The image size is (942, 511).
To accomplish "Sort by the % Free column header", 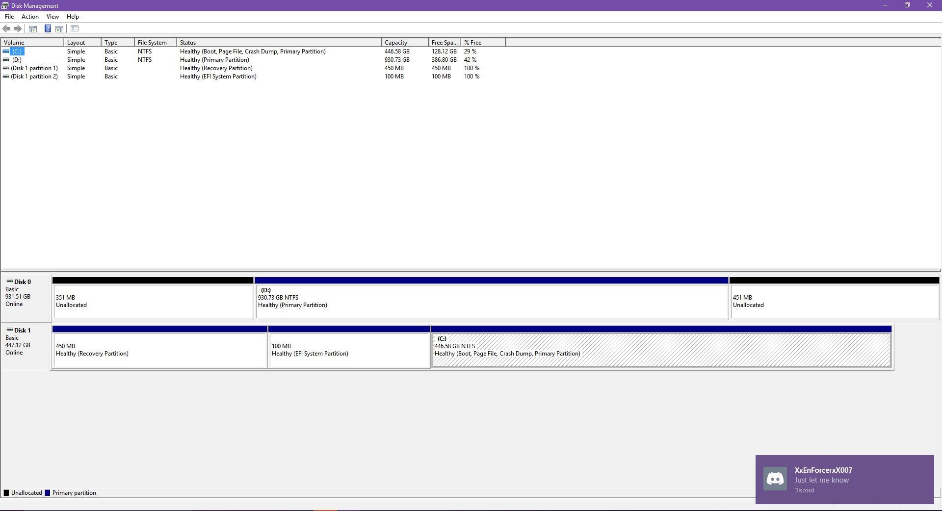I will click(x=483, y=43).
